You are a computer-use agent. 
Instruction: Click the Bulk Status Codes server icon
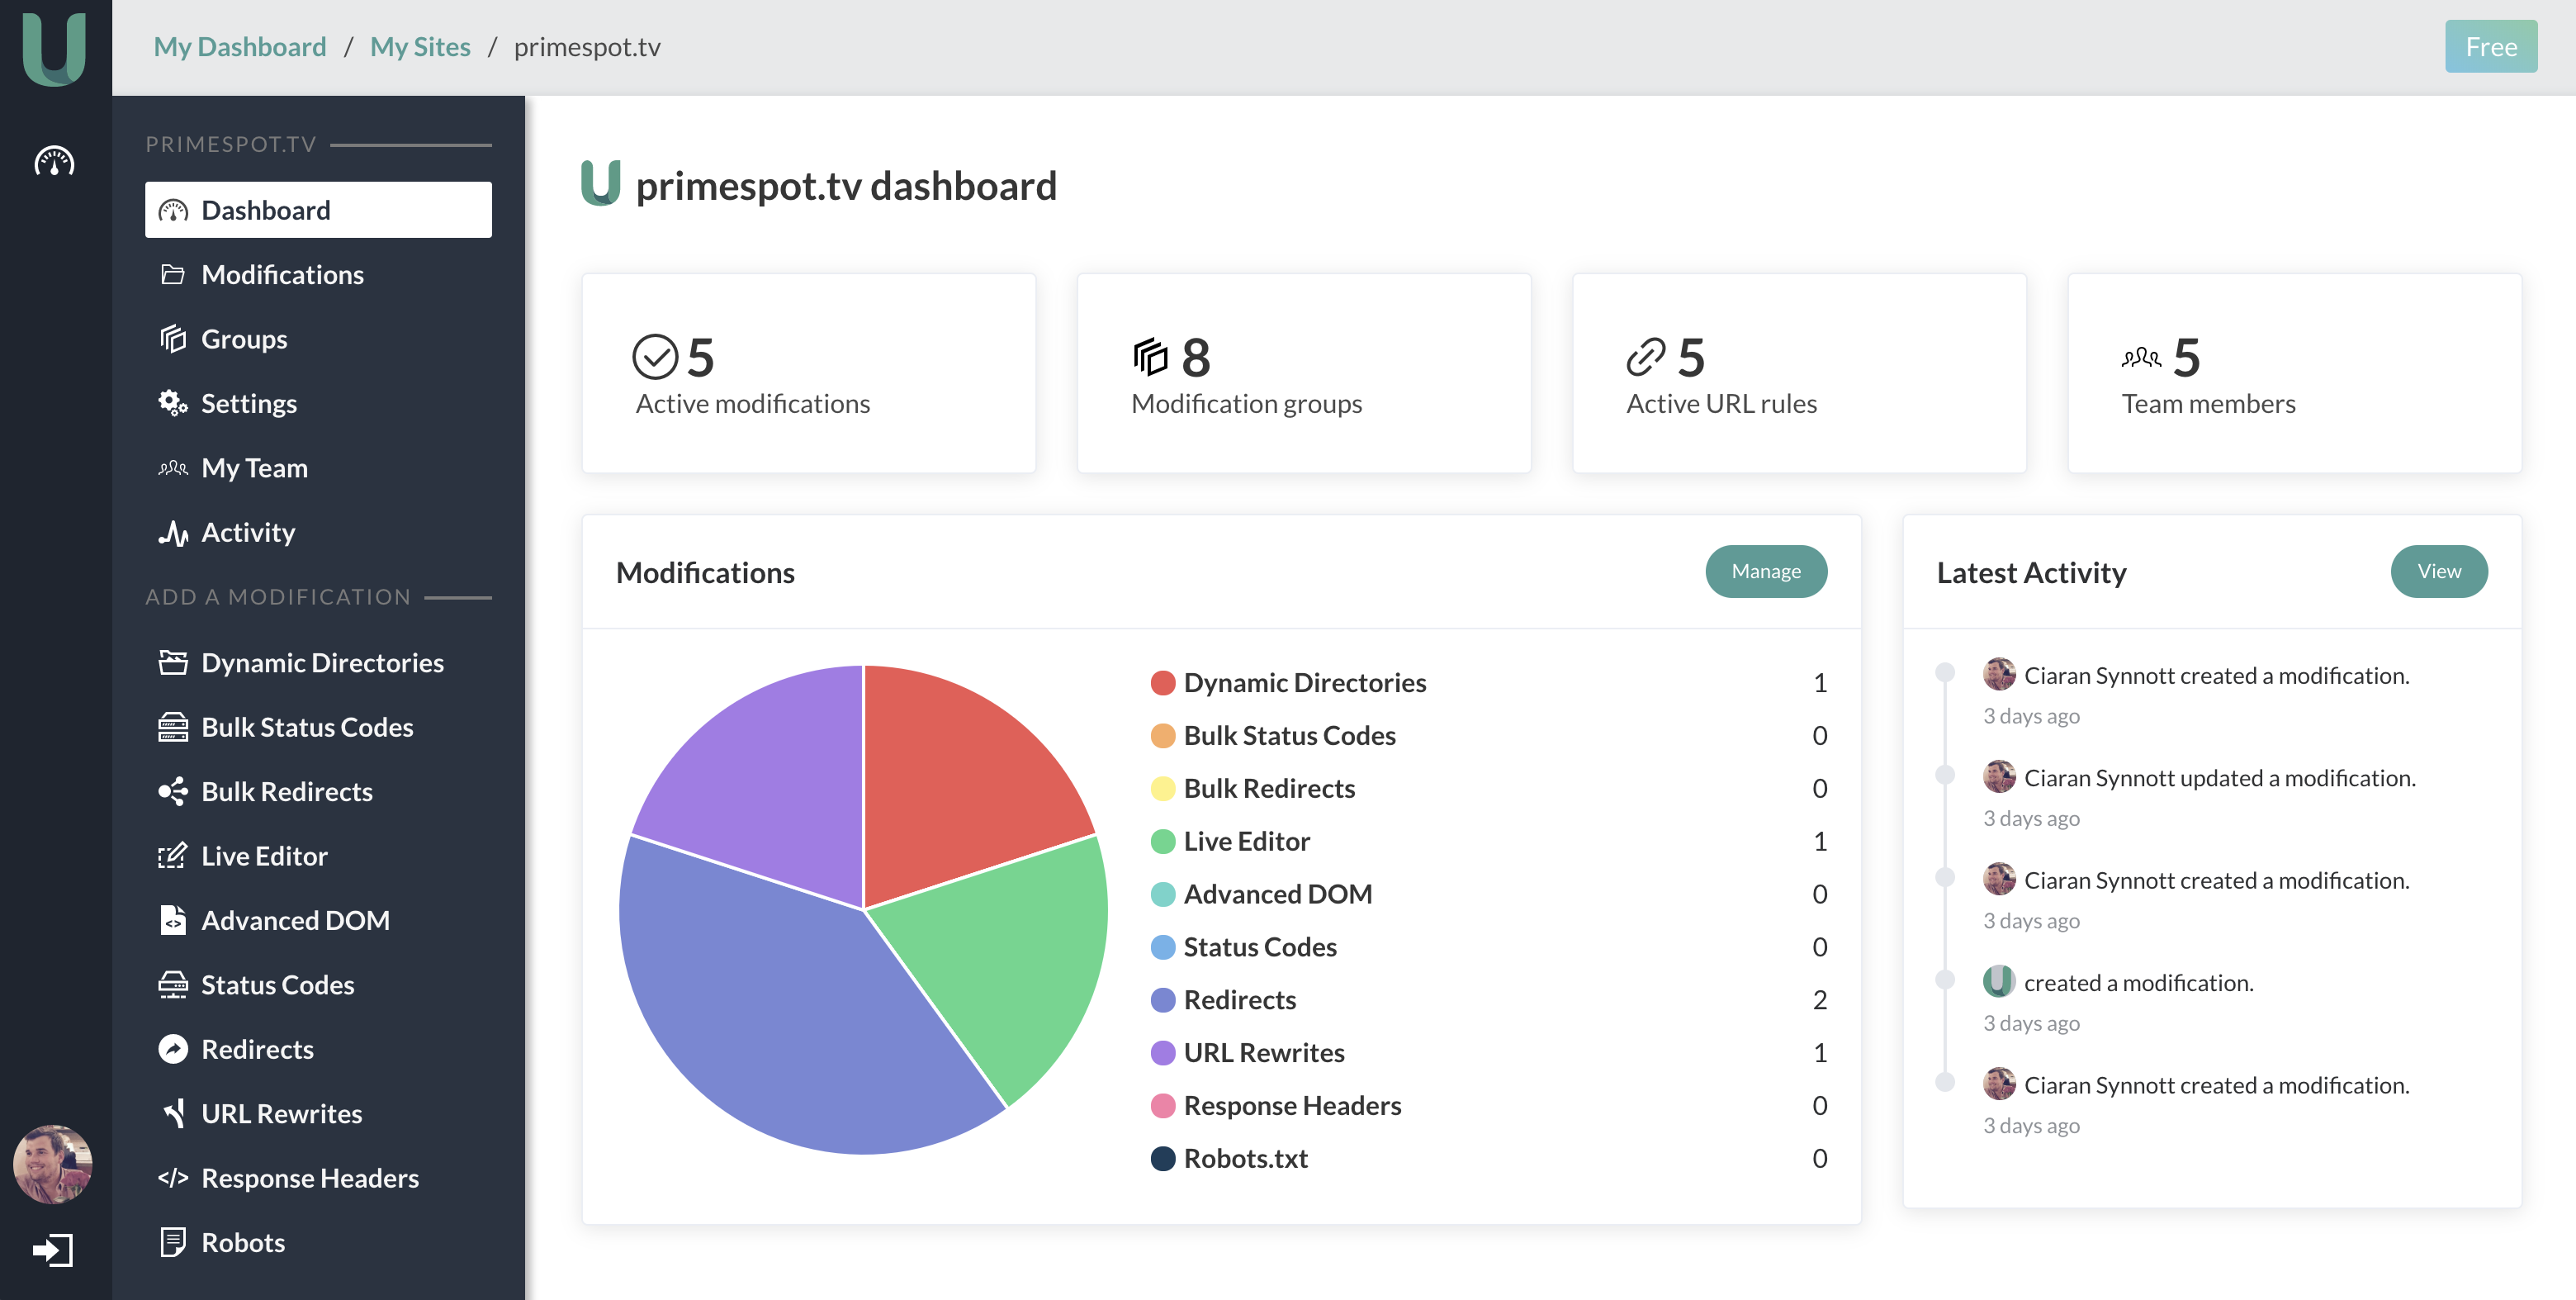point(173,727)
